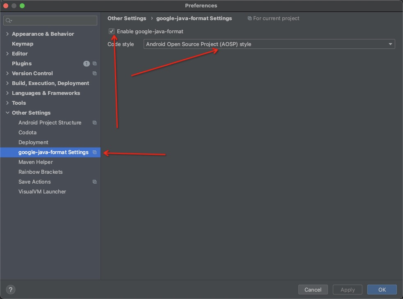Select Codota settings item

click(27, 133)
